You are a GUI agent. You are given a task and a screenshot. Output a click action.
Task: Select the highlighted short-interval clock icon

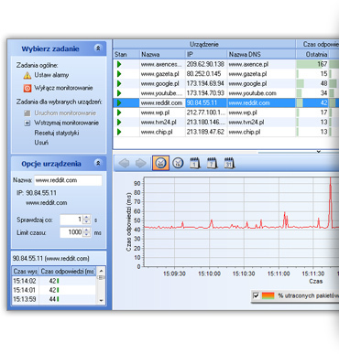(x=160, y=163)
